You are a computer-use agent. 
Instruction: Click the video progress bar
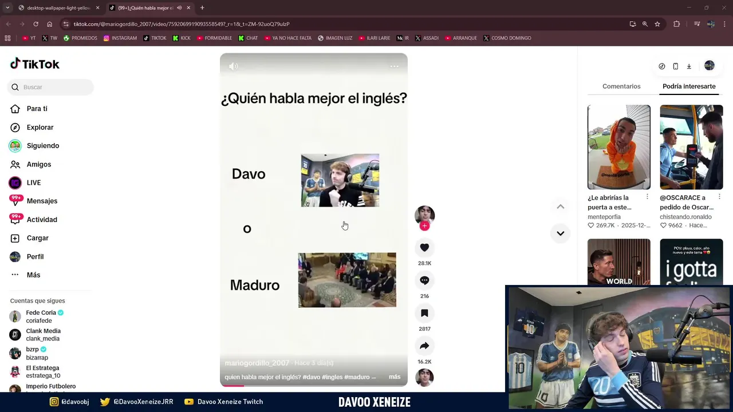[314, 386]
